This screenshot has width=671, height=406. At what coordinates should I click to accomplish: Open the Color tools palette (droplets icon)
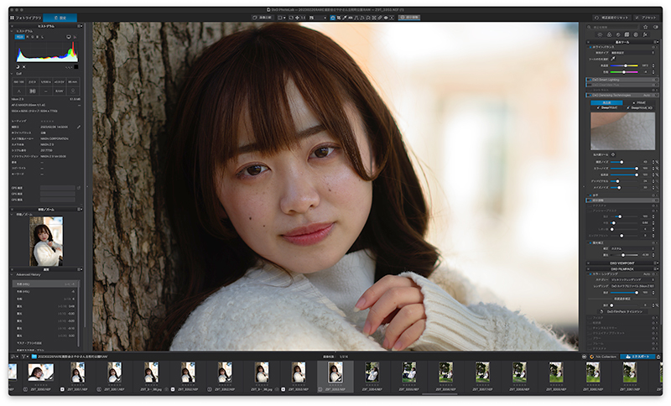[x=610, y=34]
